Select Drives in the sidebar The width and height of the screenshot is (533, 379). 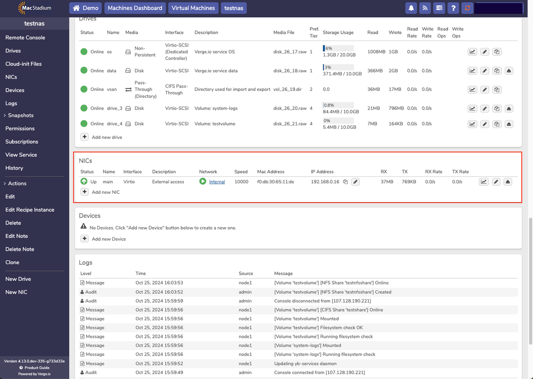coord(13,51)
